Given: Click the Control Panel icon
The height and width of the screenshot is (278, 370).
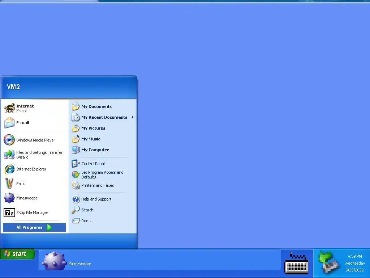Looking at the screenshot, I should click(76, 164).
